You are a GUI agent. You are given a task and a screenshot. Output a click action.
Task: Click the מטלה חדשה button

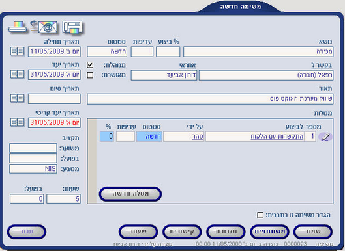[130, 194]
